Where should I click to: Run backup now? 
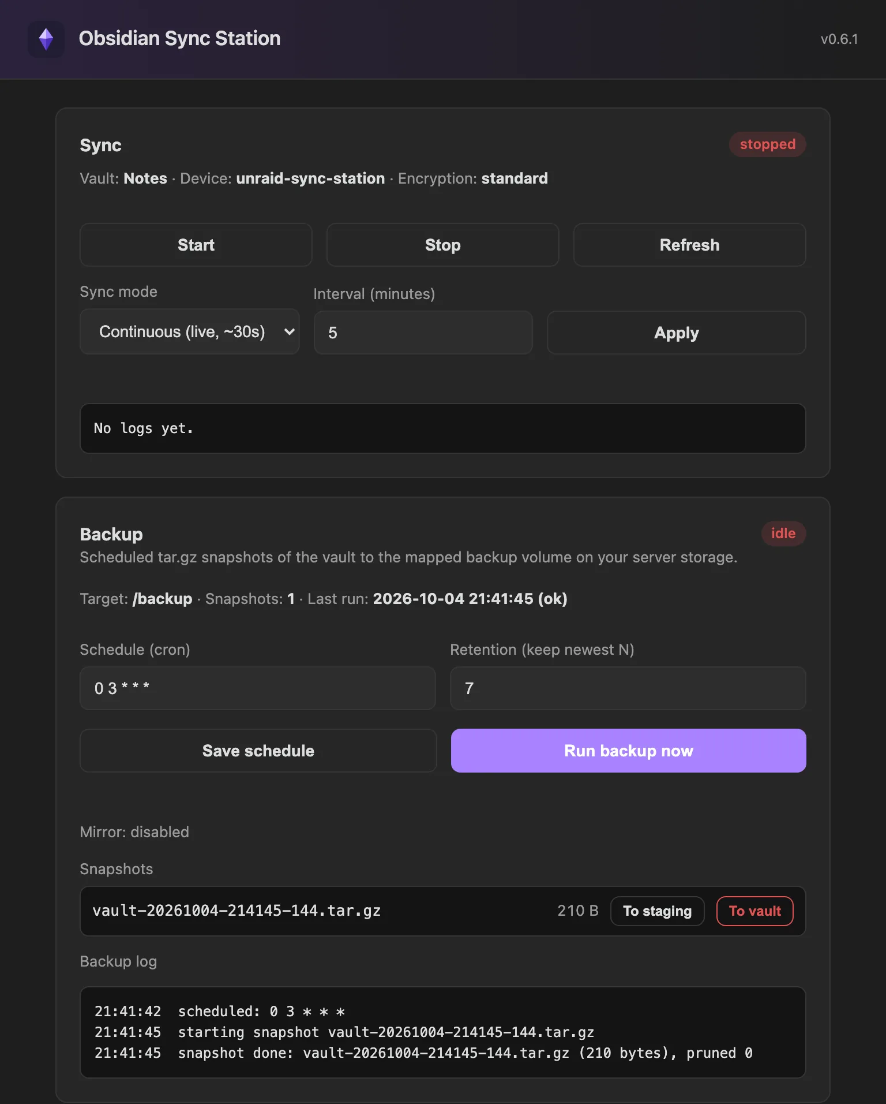click(629, 751)
